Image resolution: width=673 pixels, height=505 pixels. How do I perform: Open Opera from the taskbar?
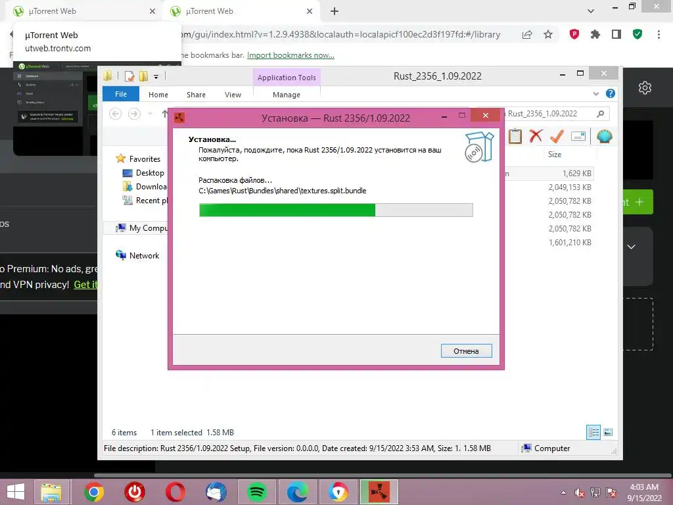175,492
